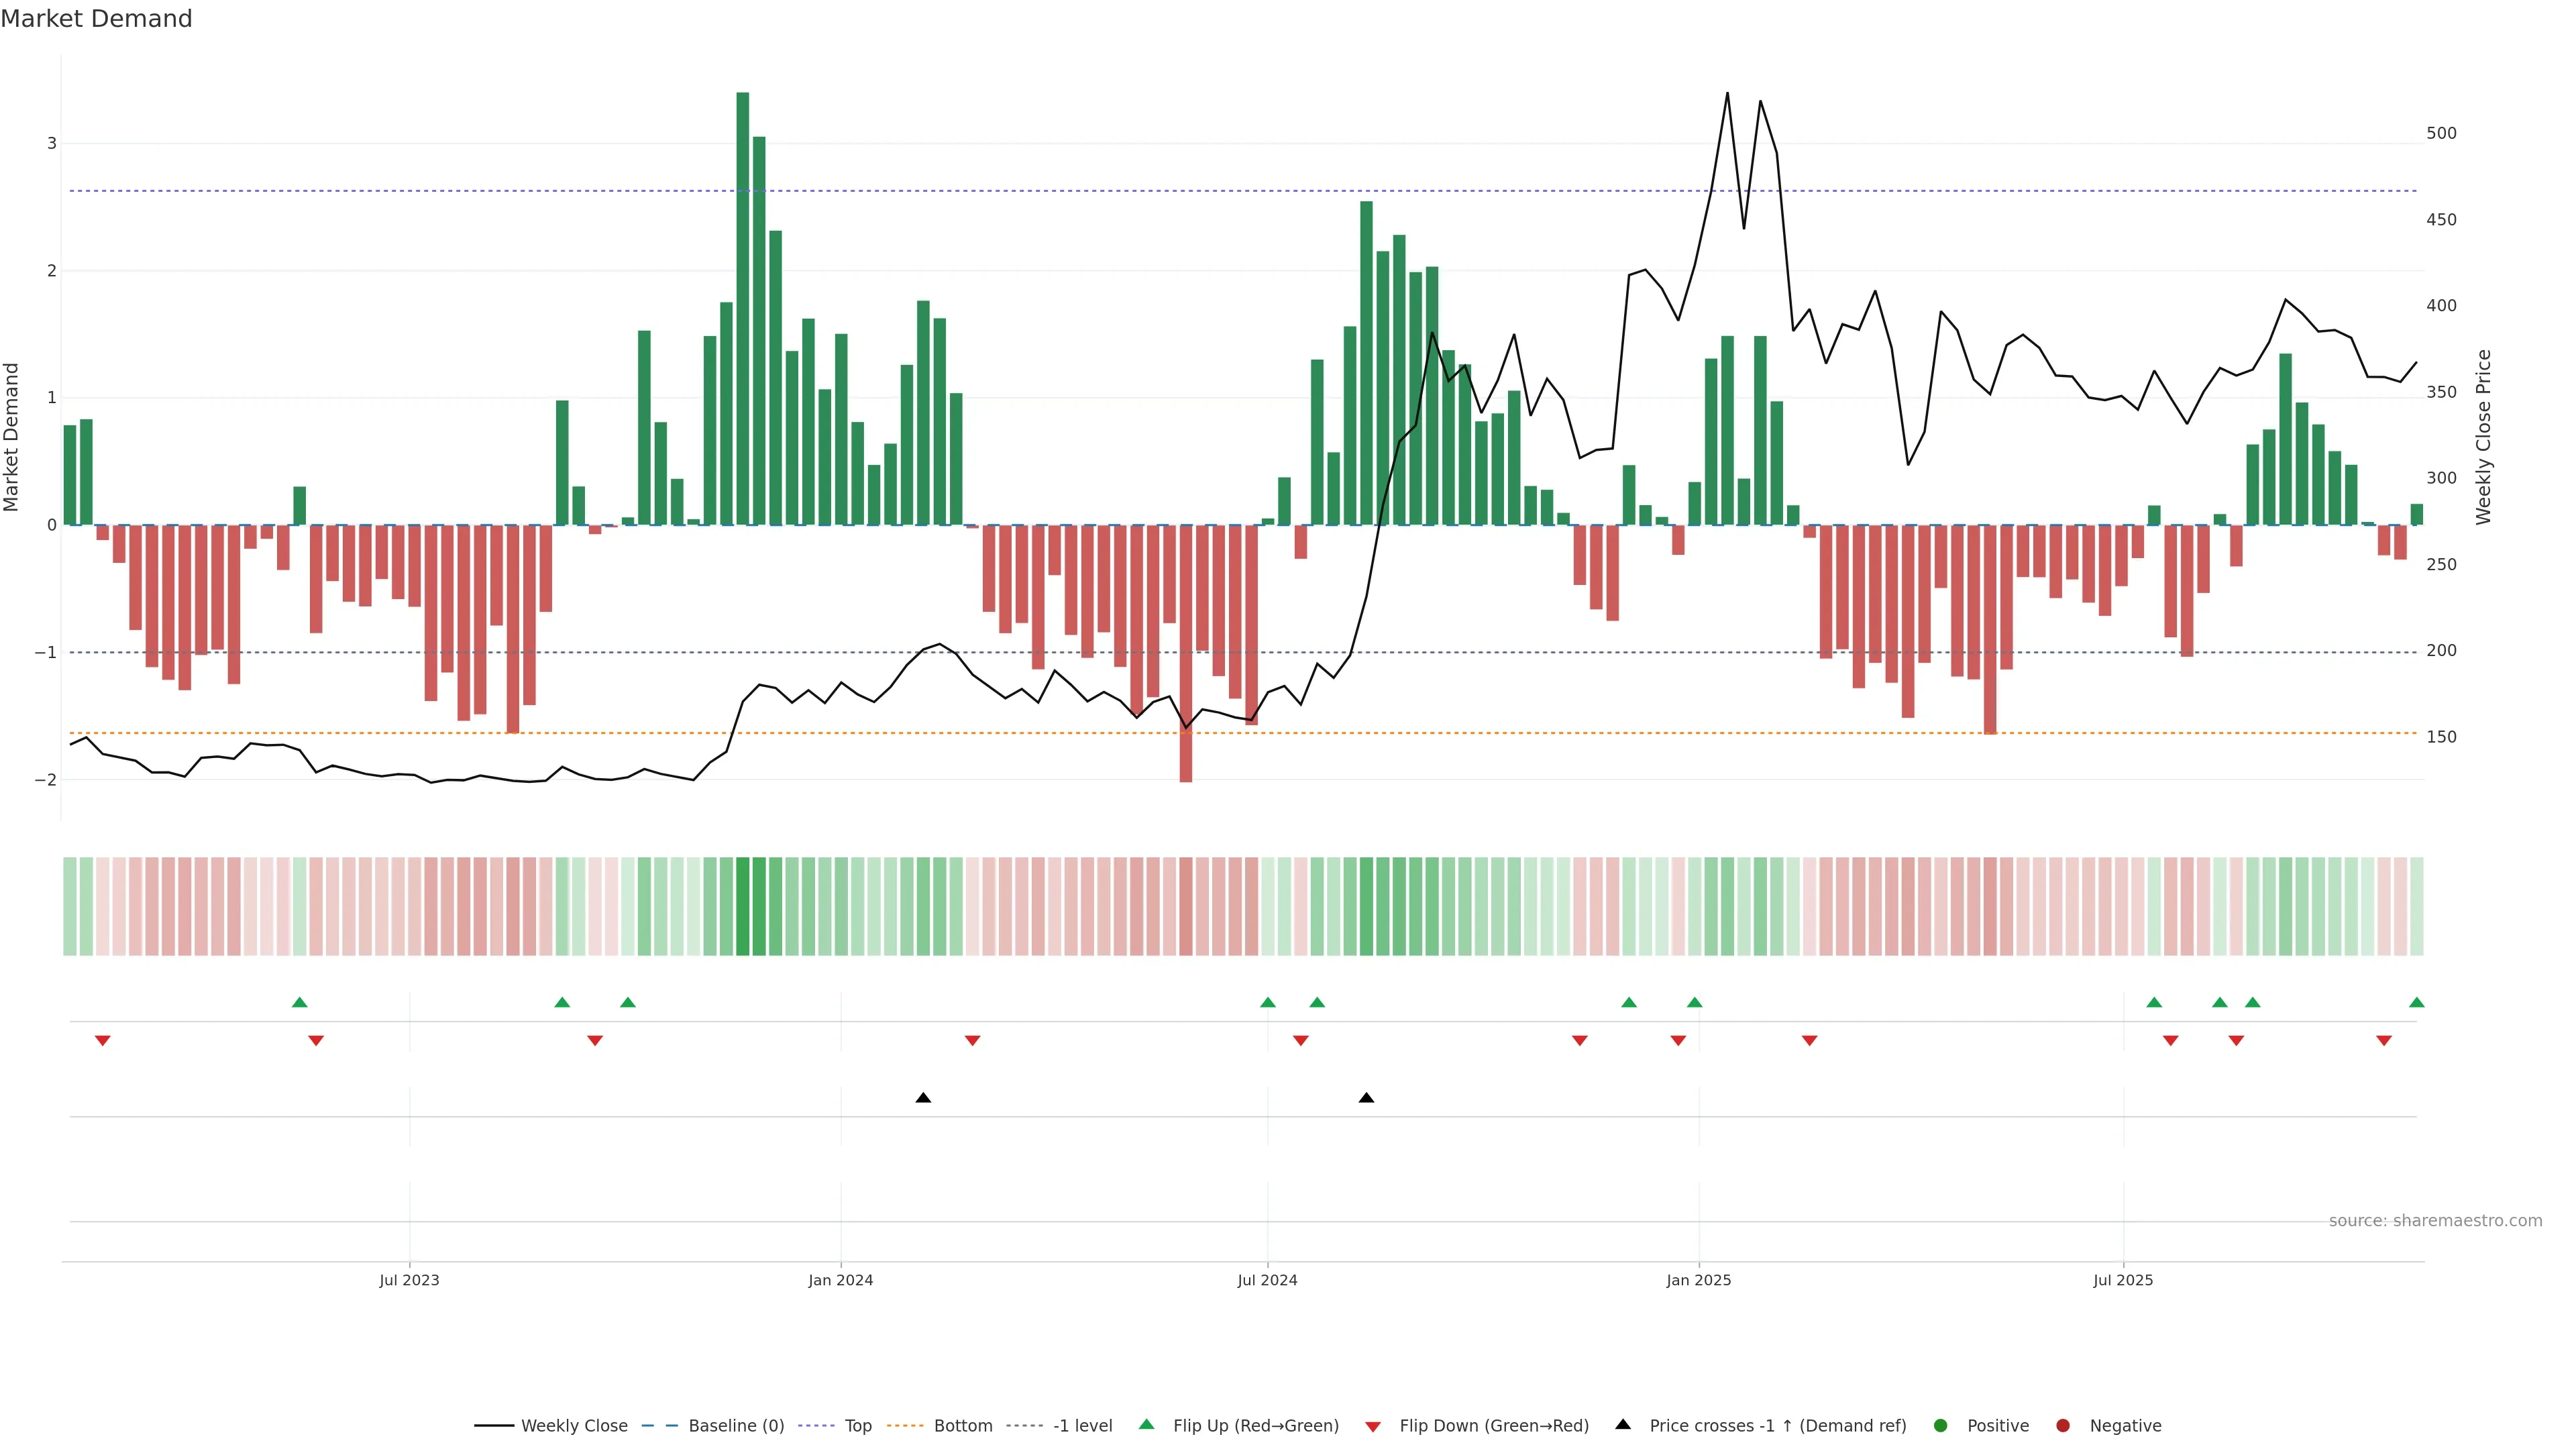Hide the -1 level legend trace
Image resolution: width=2576 pixels, height=1449 pixels.
[1082, 1425]
